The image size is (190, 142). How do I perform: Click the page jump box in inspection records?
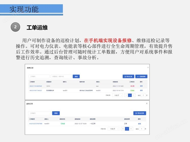(x=142, y=129)
